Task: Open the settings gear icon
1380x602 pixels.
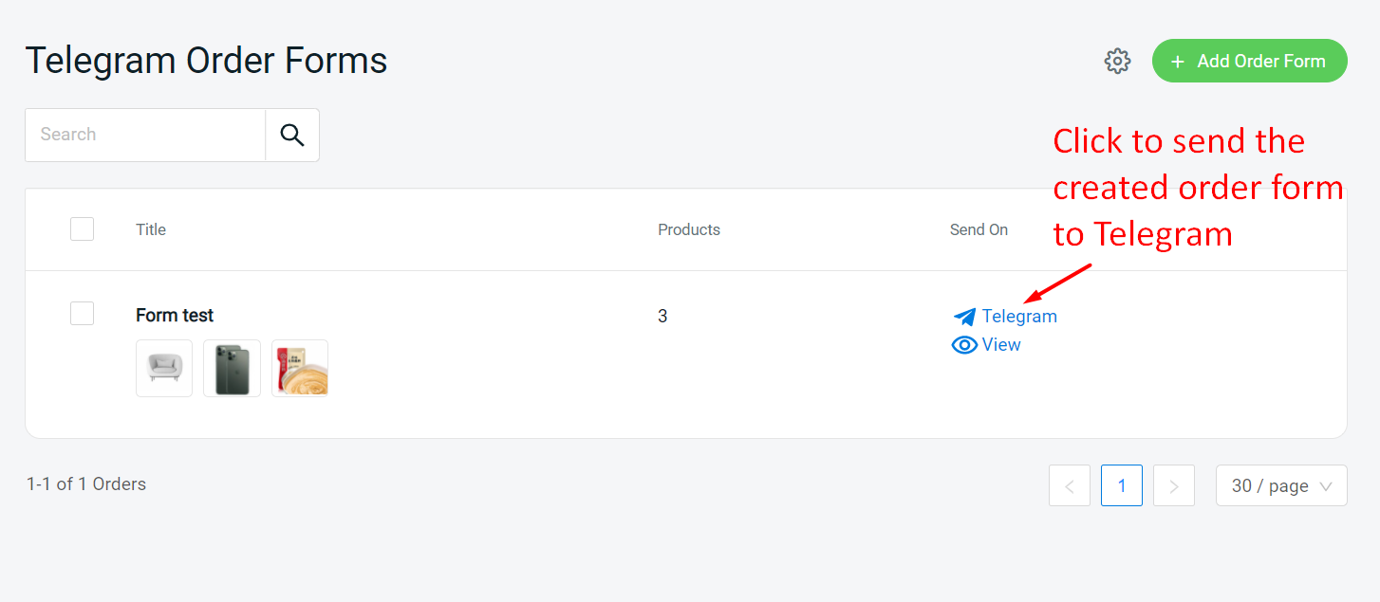Action: click(x=1117, y=61)
